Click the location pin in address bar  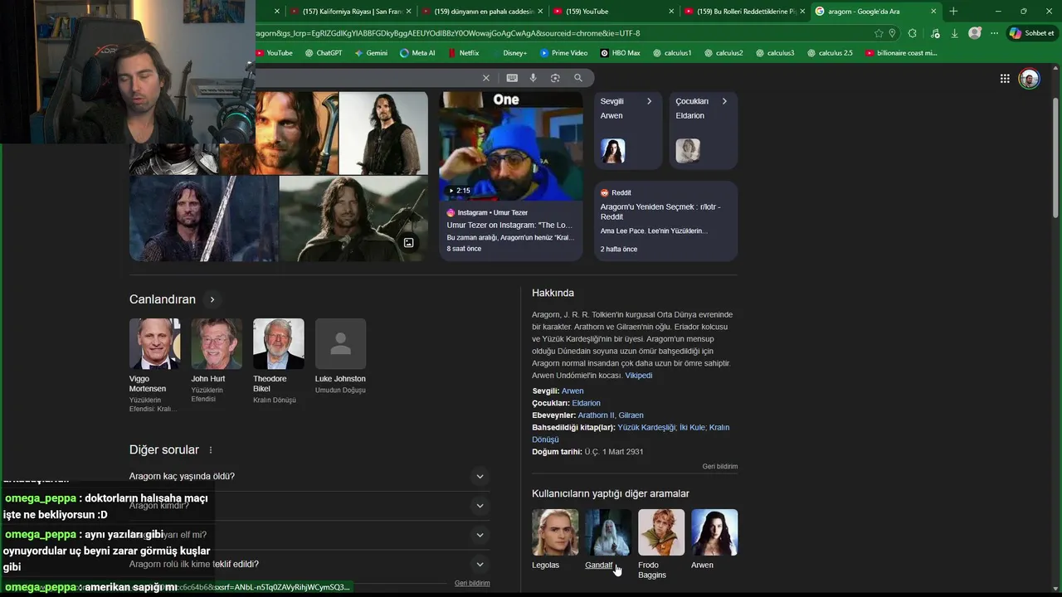click(x=892, y=33)
